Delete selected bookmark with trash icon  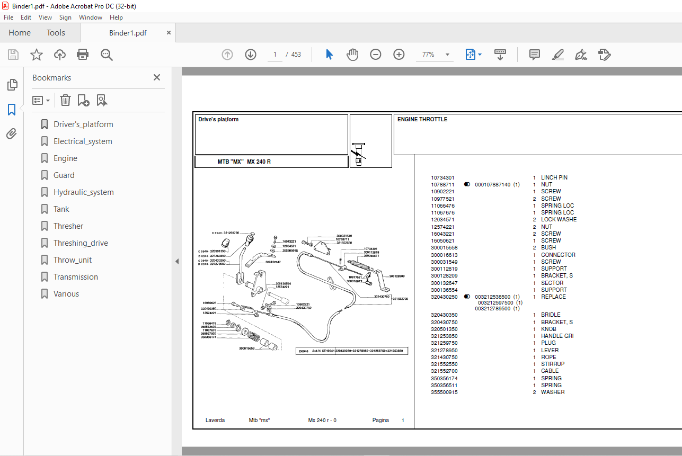coord(65,100)
